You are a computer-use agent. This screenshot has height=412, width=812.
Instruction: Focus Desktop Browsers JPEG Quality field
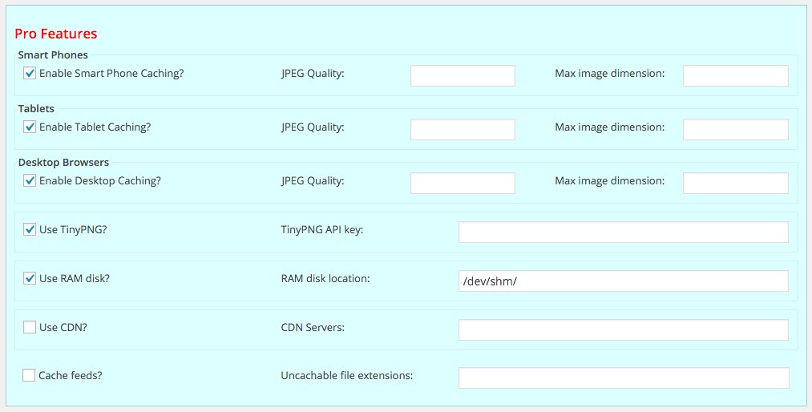[x=463, y=184]
